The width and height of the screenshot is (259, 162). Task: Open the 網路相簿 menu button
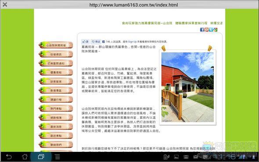tap(56, 117)
